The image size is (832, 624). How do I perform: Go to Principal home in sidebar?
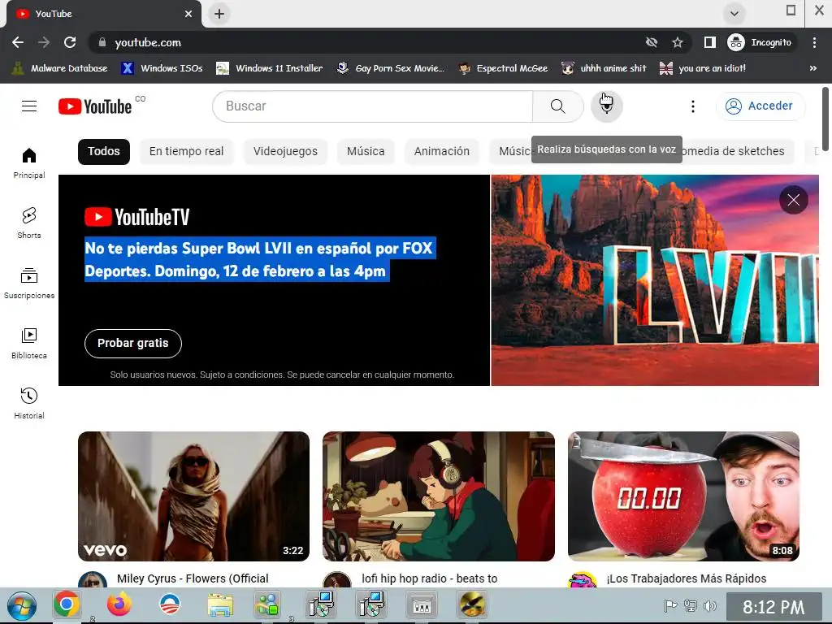pyautogui.click(x=29, y=162)
